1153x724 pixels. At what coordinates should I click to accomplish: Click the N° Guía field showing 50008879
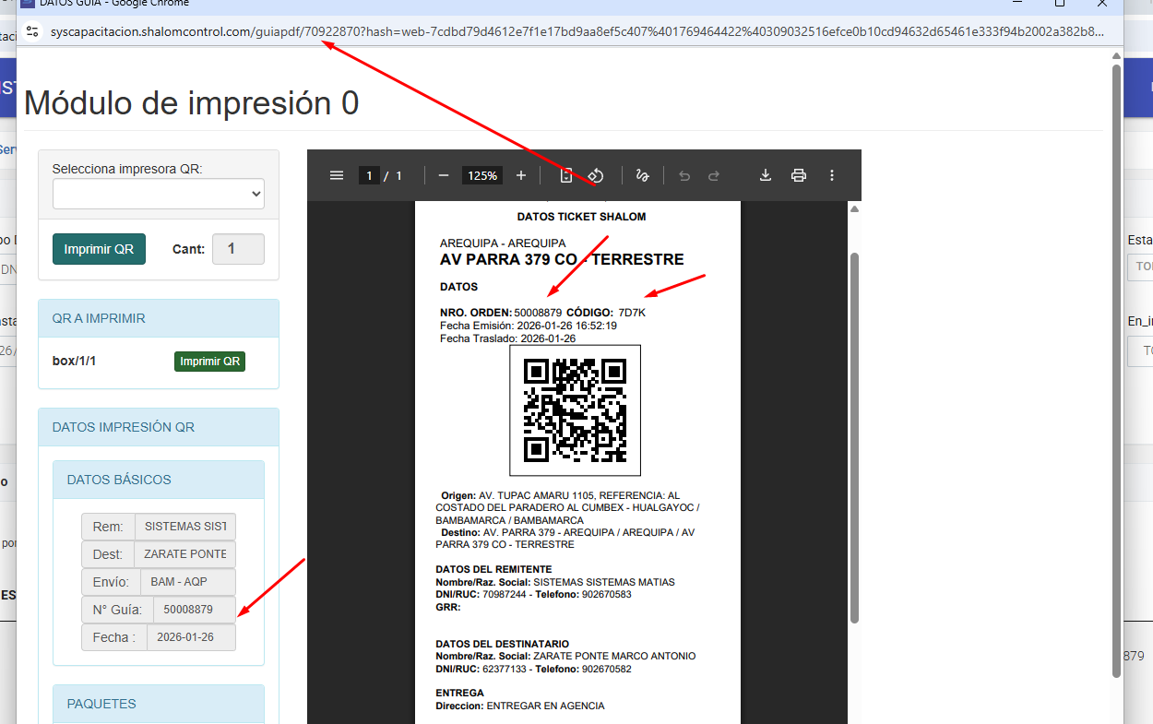click(194, 610)
